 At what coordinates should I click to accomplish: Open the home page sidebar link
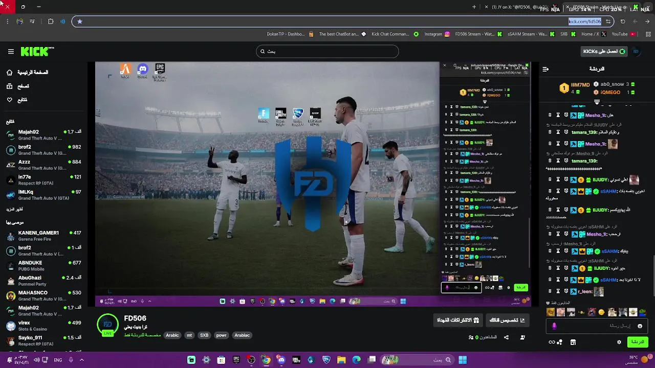[28, 73]
